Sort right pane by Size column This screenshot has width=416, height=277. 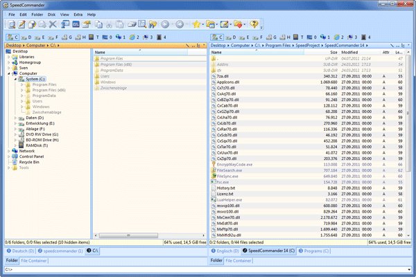click(x=322, y=52)
